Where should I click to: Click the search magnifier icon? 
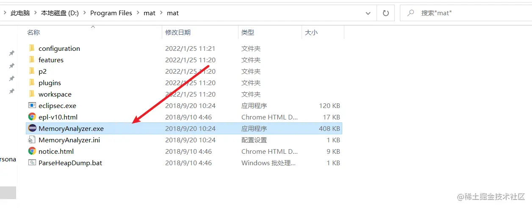coord(410,13)
